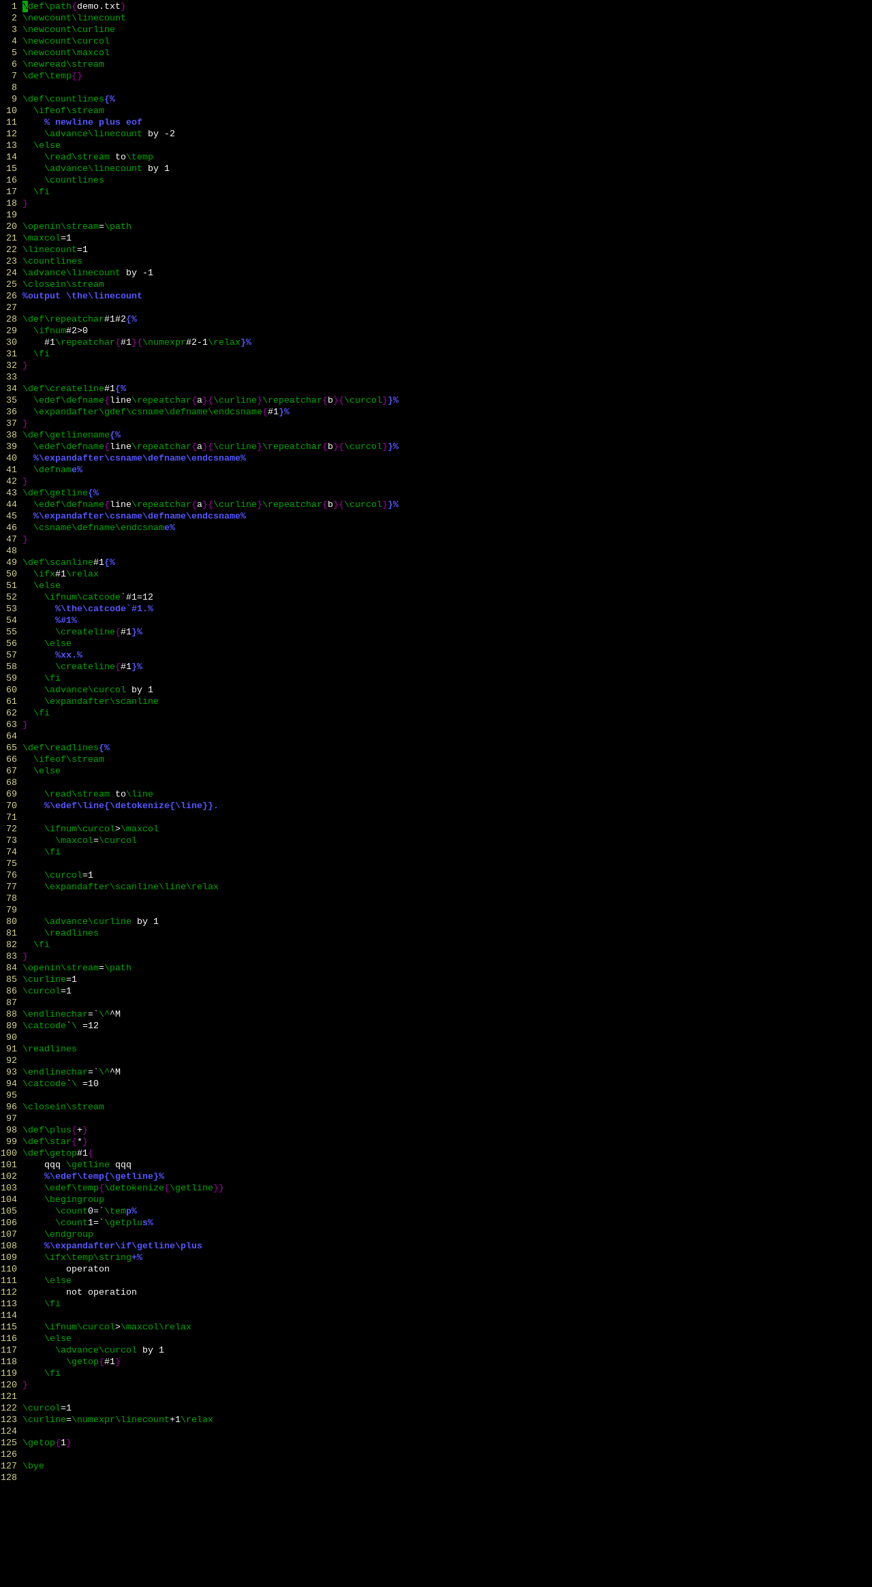Click the '\advance\linecount by -2' line
This screenshot has height=1587, width=872.
click(110, 134)
